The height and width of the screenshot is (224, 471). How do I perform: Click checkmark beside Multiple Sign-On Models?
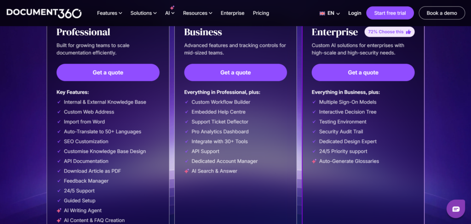click(x=314, y=102)
